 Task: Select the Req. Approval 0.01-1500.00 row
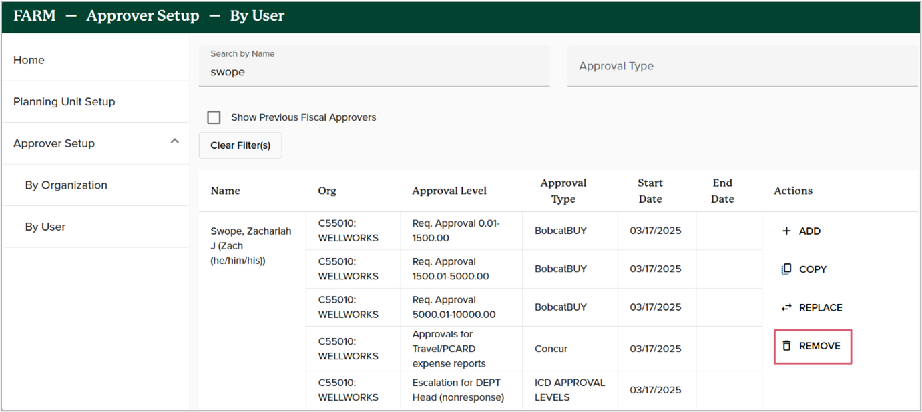coord(456,231)
